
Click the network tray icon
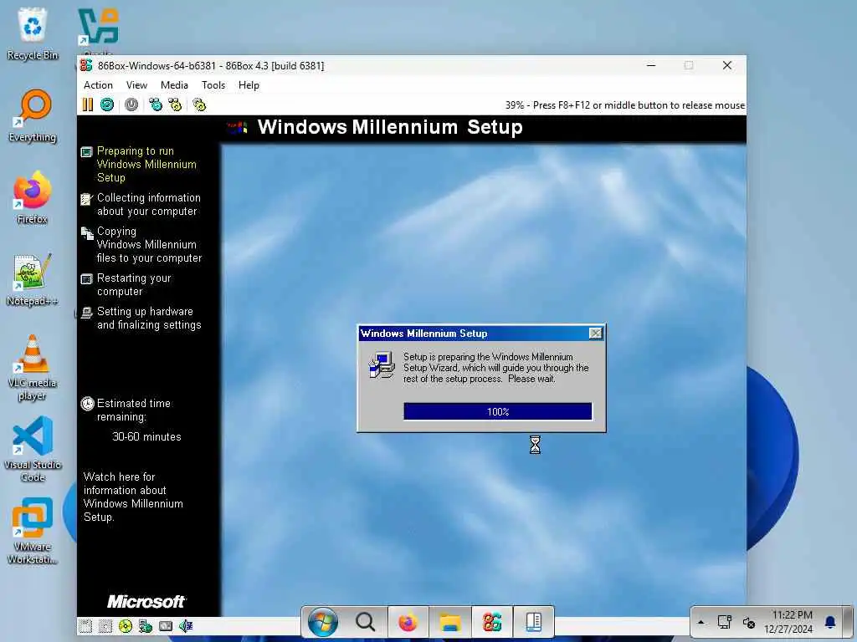[725, 622]
